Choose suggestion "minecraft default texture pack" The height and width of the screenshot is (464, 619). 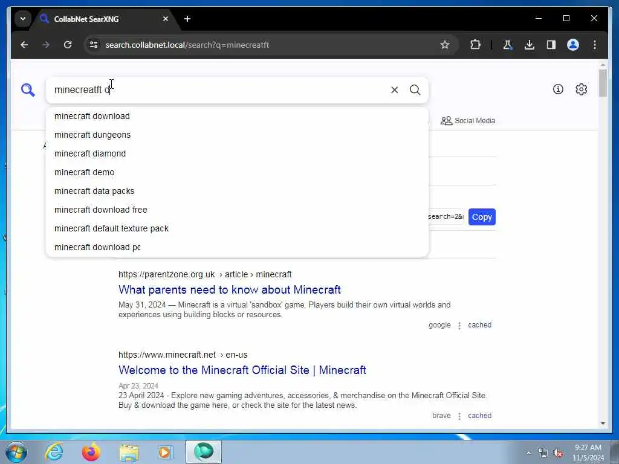[237, 229]
